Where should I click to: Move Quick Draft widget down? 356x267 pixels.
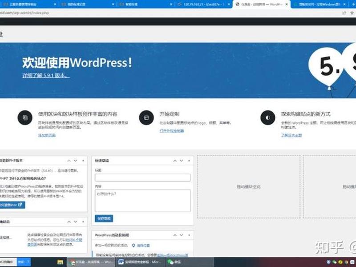pos(182,161)
